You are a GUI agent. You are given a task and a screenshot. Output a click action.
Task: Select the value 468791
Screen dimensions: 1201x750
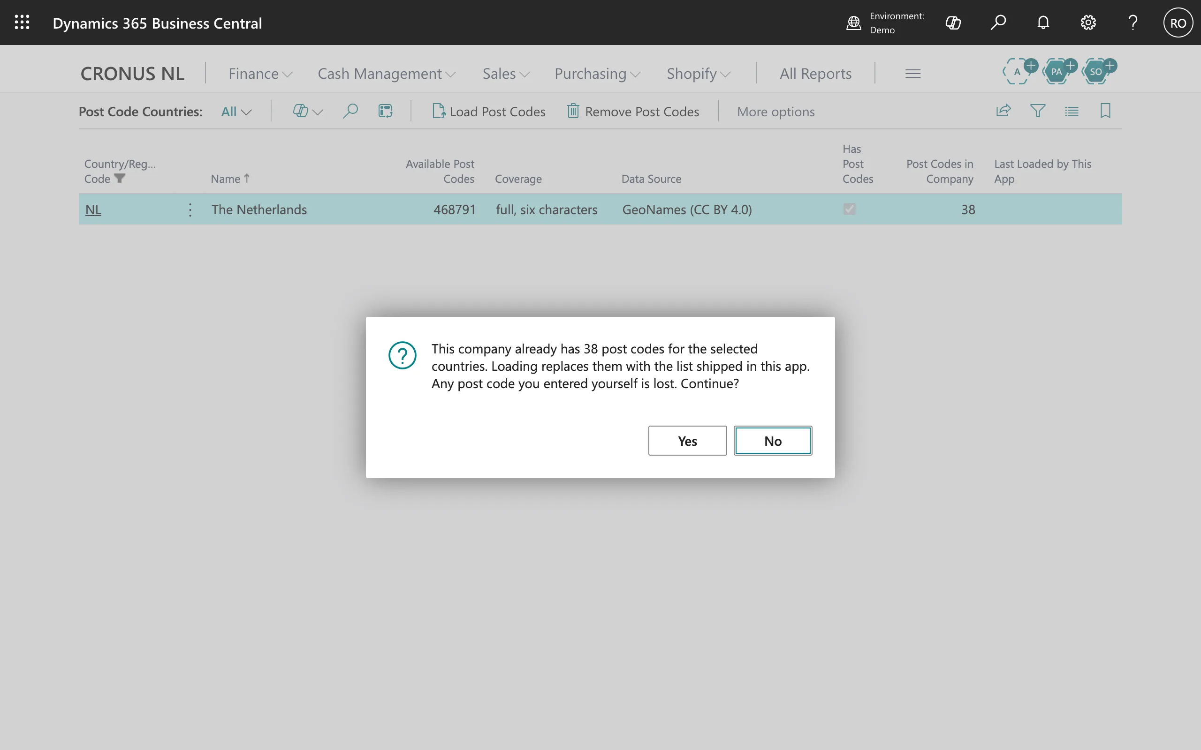click(x=455, y=210)
